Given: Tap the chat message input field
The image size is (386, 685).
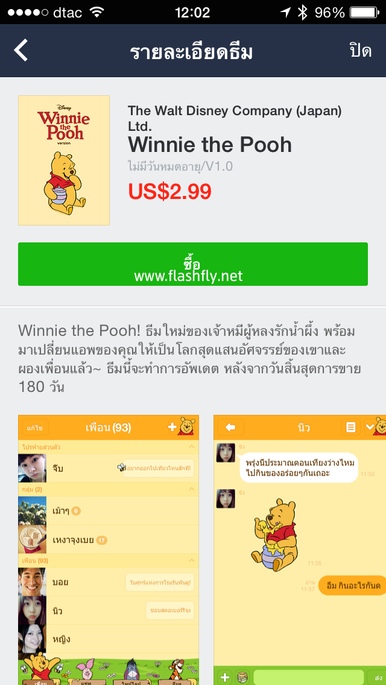Looking at the screenshot, I should [x=309, y=677].
